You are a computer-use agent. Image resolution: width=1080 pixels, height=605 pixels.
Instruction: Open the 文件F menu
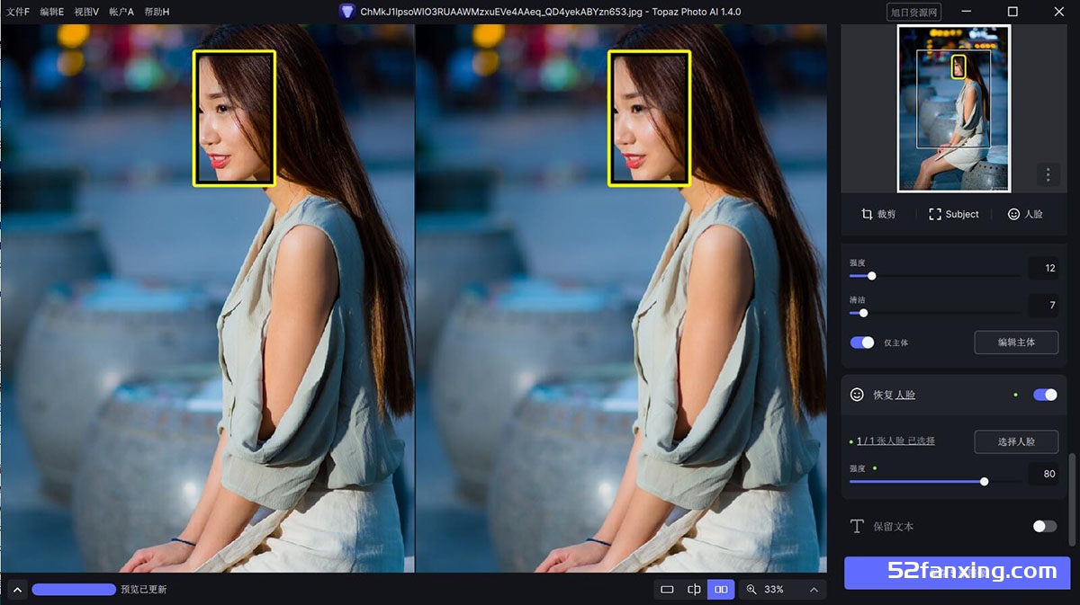tap(18, 12)
